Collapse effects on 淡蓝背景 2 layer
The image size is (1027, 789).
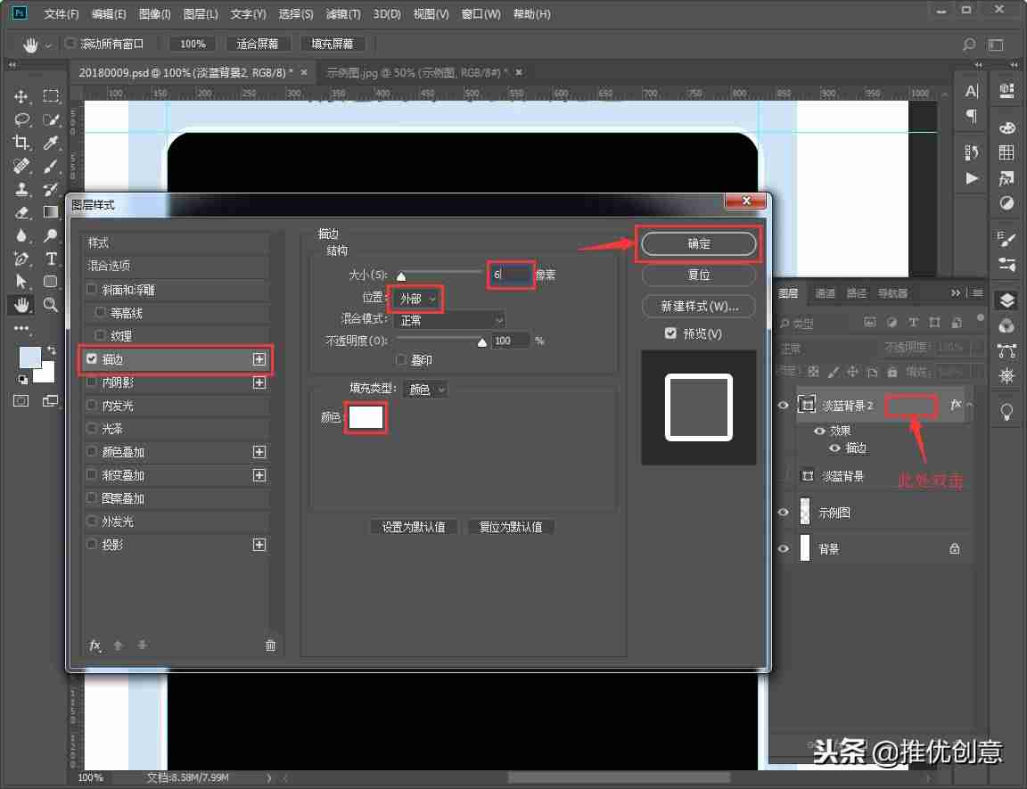tap(970, 405)
